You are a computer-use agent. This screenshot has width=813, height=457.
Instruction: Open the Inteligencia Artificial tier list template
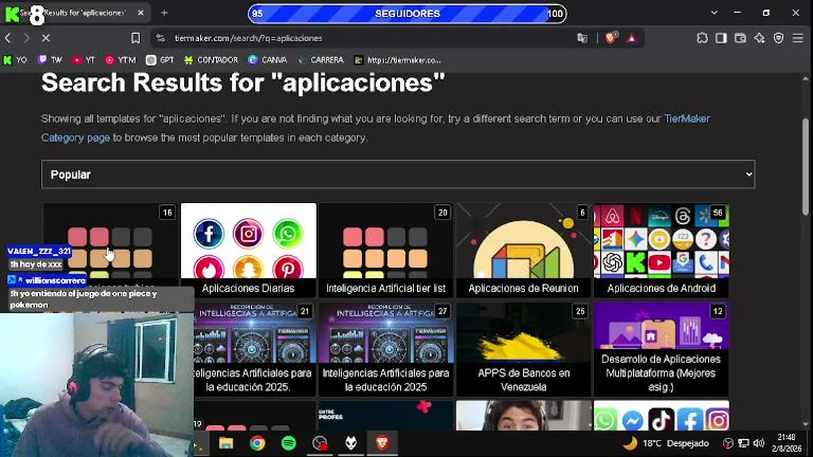click(386, 250)
